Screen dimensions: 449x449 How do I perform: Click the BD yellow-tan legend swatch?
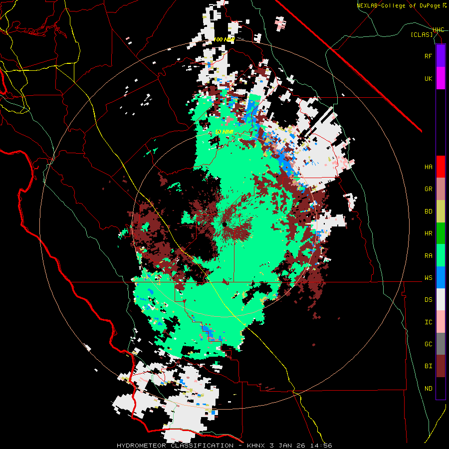(x=441, y=212)
